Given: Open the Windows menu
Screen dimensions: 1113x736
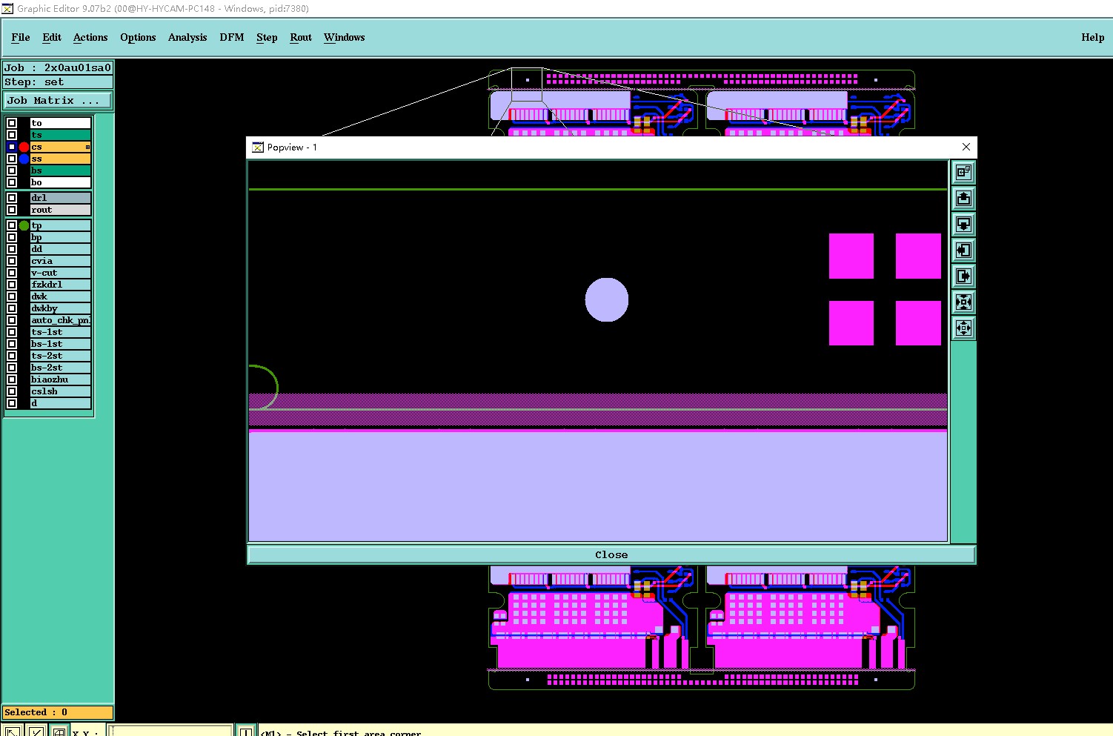Looking at the screenshot, I should click(345, 37).
